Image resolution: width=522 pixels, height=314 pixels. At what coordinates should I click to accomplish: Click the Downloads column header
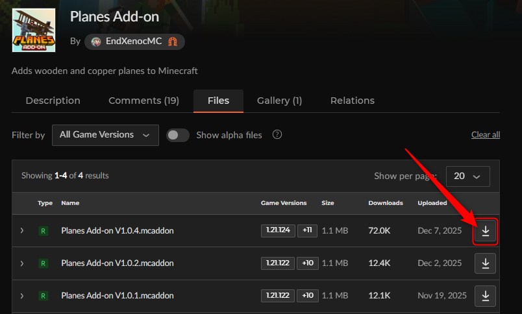pos(386,203)
